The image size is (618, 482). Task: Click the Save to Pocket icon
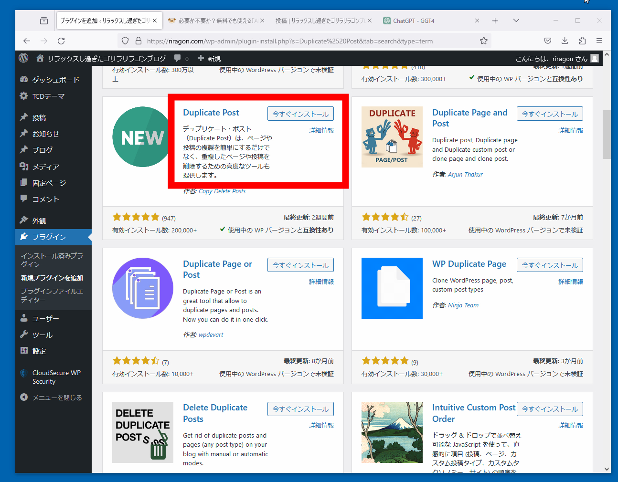(x=548, y=41)
